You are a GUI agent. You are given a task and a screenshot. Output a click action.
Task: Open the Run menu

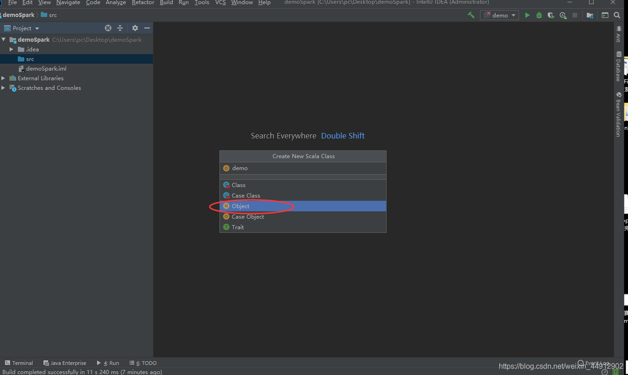[x=184, y=2]
